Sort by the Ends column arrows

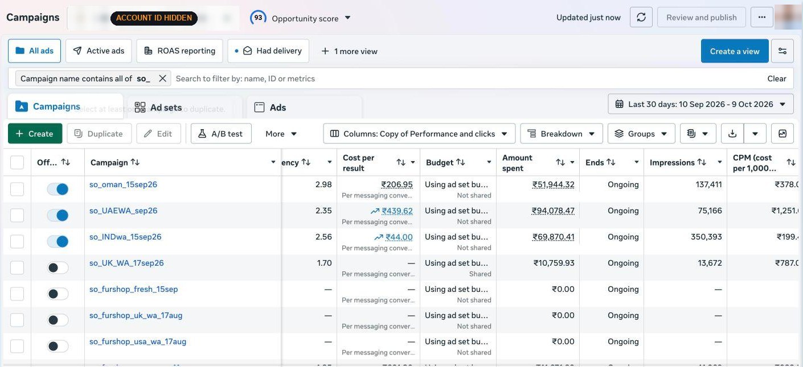pyautogui.click(x=611, y=162)
